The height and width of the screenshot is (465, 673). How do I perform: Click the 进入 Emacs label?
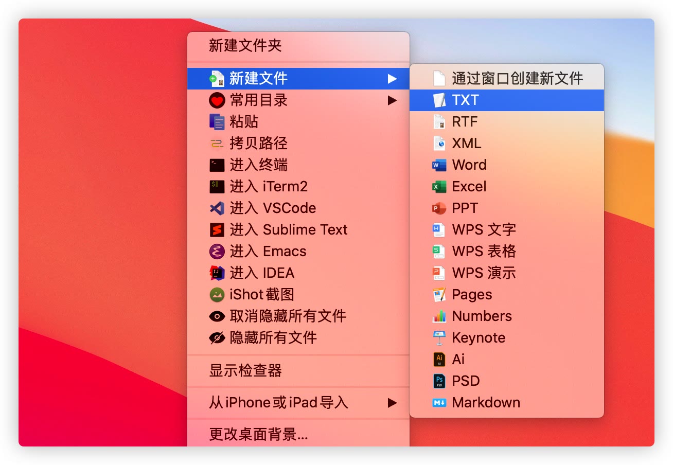click(x=268, y=252)
